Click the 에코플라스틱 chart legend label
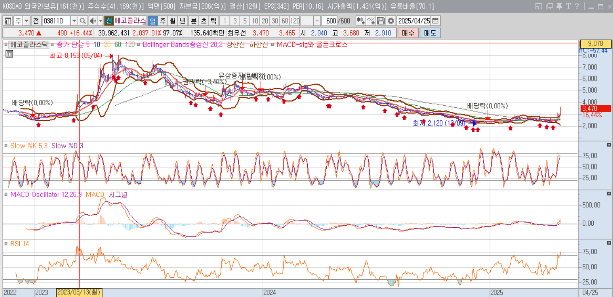 [x=29, y=44]
